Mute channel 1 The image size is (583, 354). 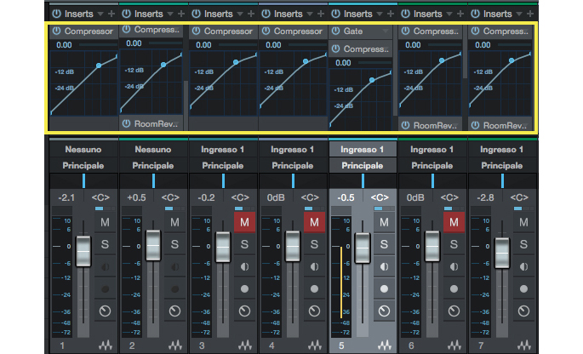tap(106, 222)
